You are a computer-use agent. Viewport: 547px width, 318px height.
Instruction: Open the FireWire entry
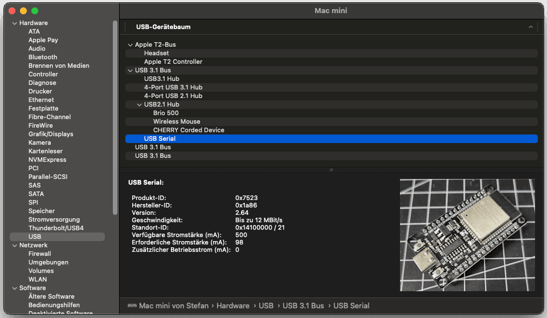tap(40, 126)
